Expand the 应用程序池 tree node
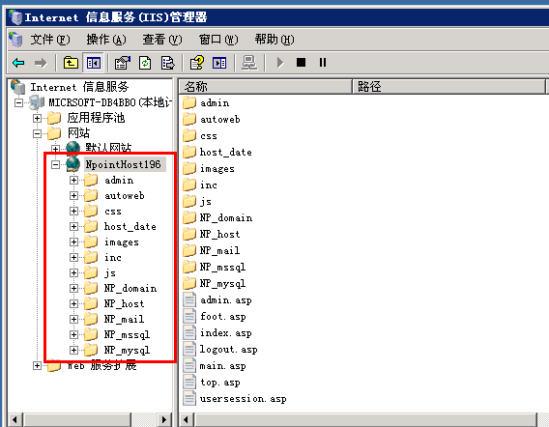This screenshot has width=549, height=427. coord(37,118)
